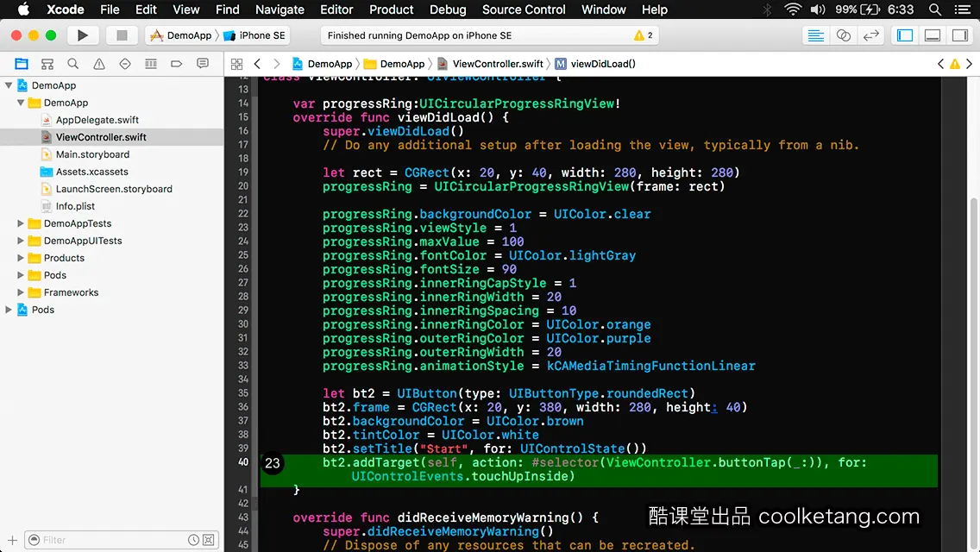Image resolution: width=980 pixels, height=552 pixels.
Task: Open the Find navigator
Action: (73, 64)
